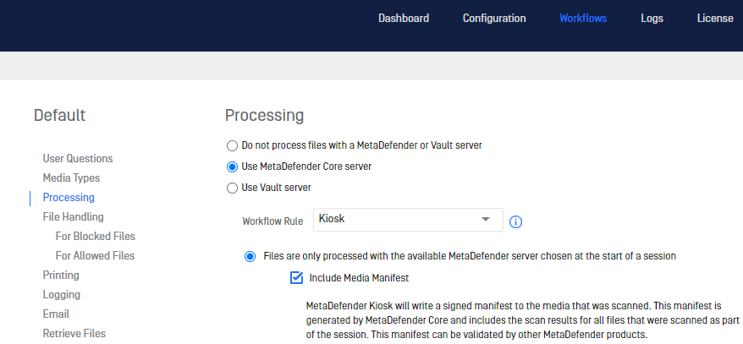Viewport: 743px width, 344px height.
Task: Open the Workflow Rule Kiosk dropdown
Action: [x=408, y=220]
